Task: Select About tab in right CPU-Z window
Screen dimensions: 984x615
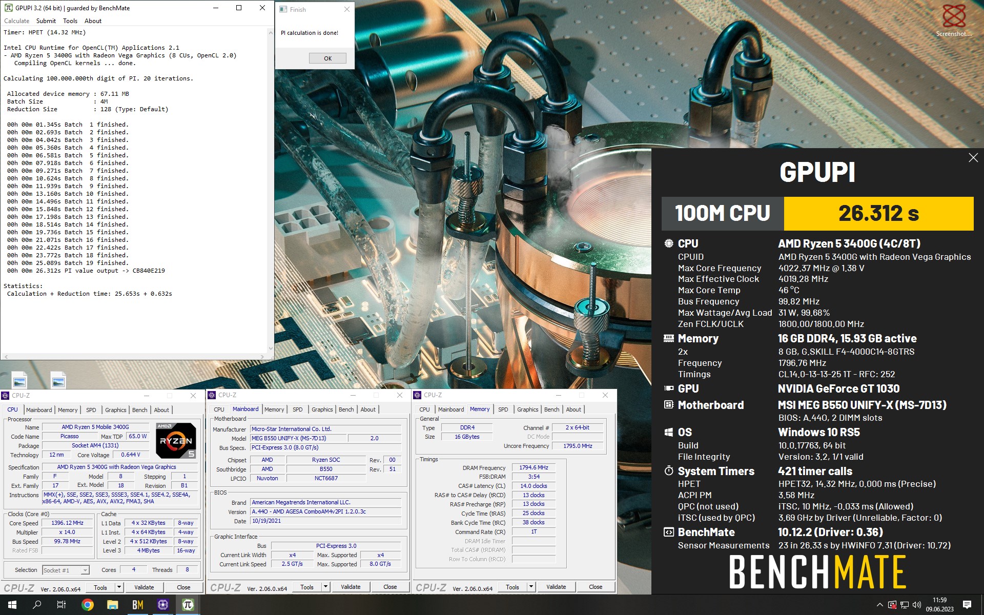Action: pyautogui.click(x=573, y=409)
